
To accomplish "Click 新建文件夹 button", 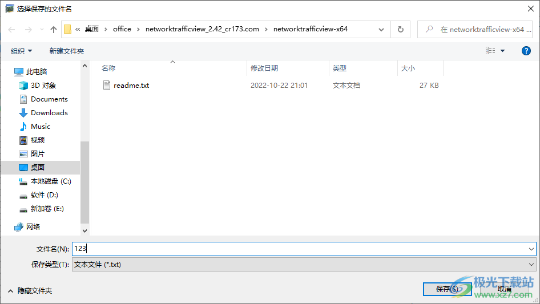I will click(x=66, y=51).
